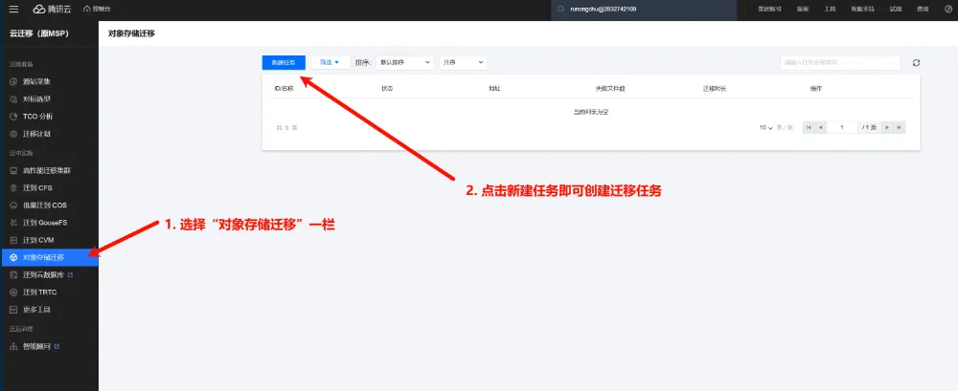
Task: Open 费用 menu in the top bar
Action: click(x=923, y=10)
